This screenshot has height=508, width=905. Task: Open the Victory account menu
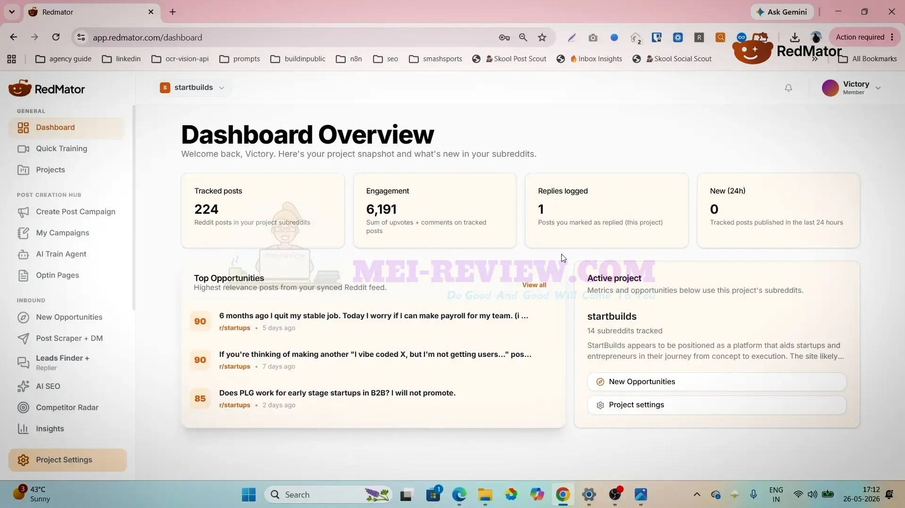pos(851,88)
